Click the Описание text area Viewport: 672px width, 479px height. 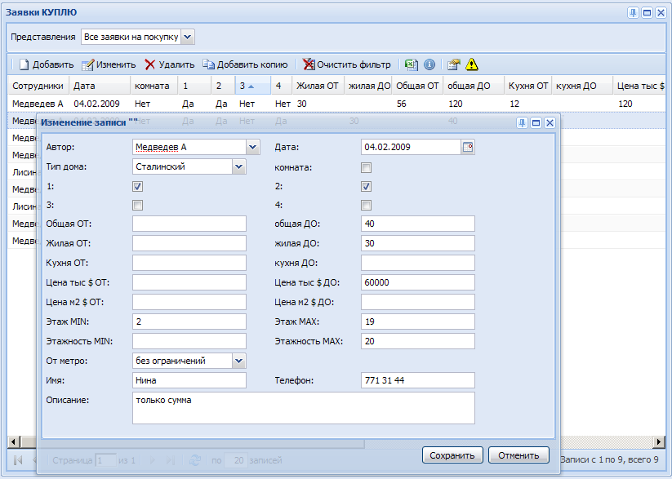pyautogui.click(x=304, y=408)
